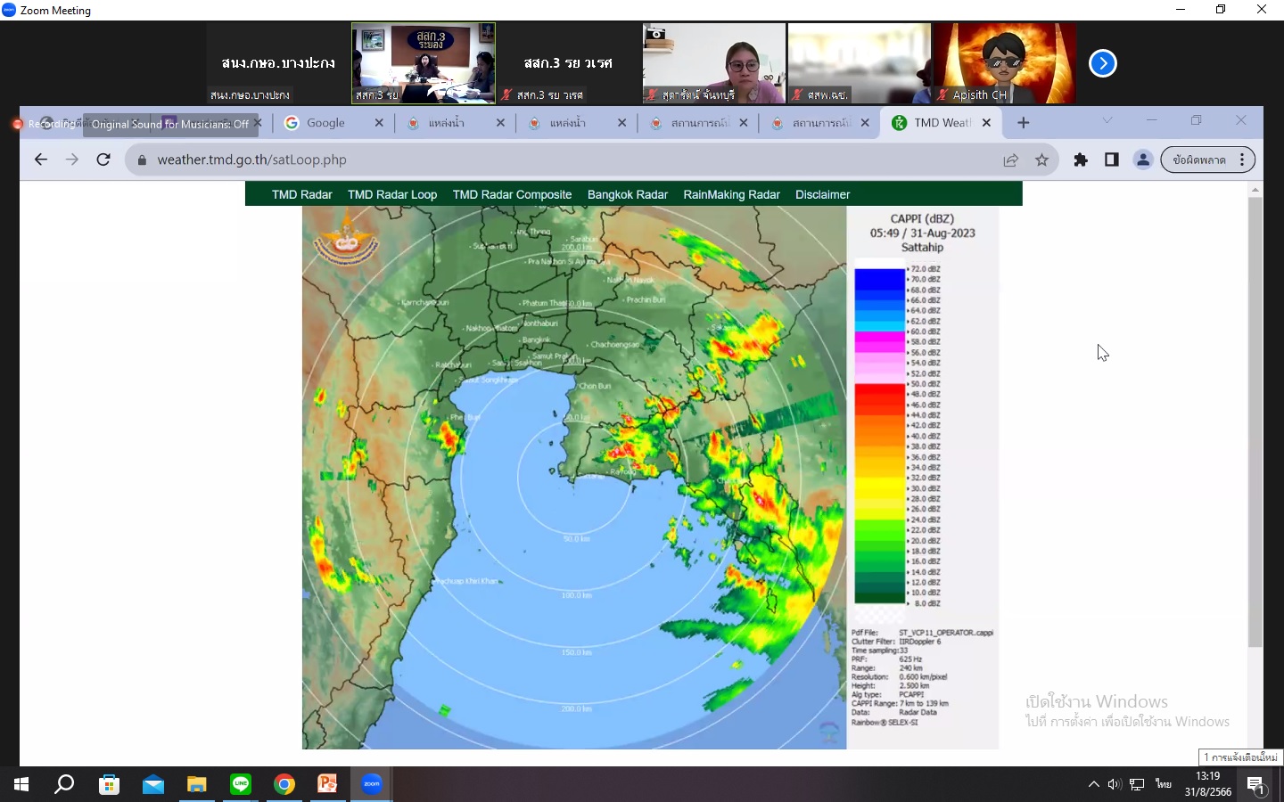
Task: Open new browser tab with plus button
Action: (x=1023, y=123)
